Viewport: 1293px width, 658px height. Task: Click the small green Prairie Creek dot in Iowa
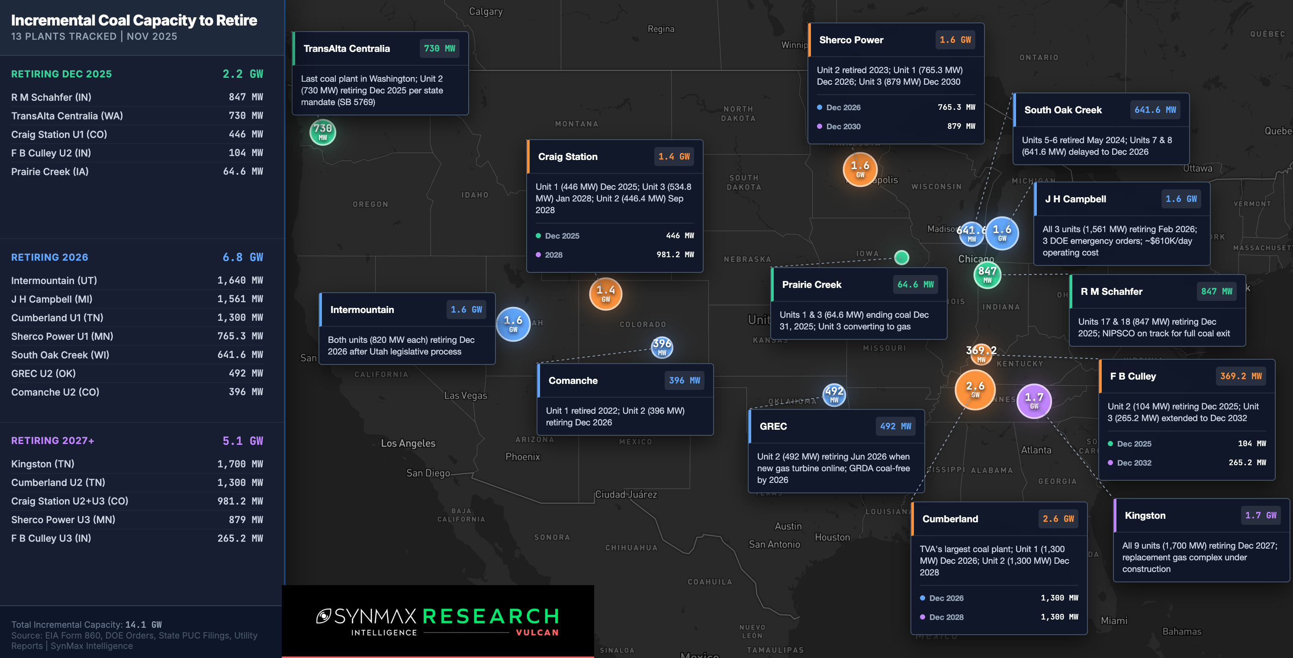coord(901,257)
